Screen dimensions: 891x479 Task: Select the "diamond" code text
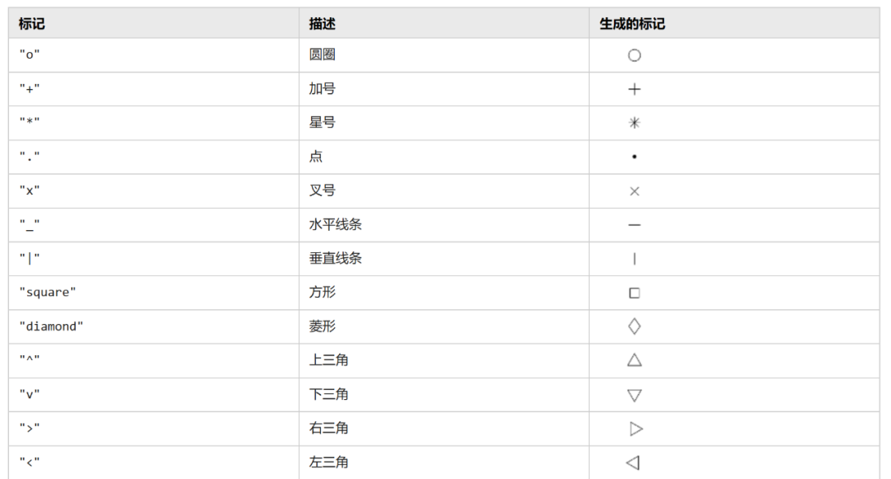click(51, 326)
